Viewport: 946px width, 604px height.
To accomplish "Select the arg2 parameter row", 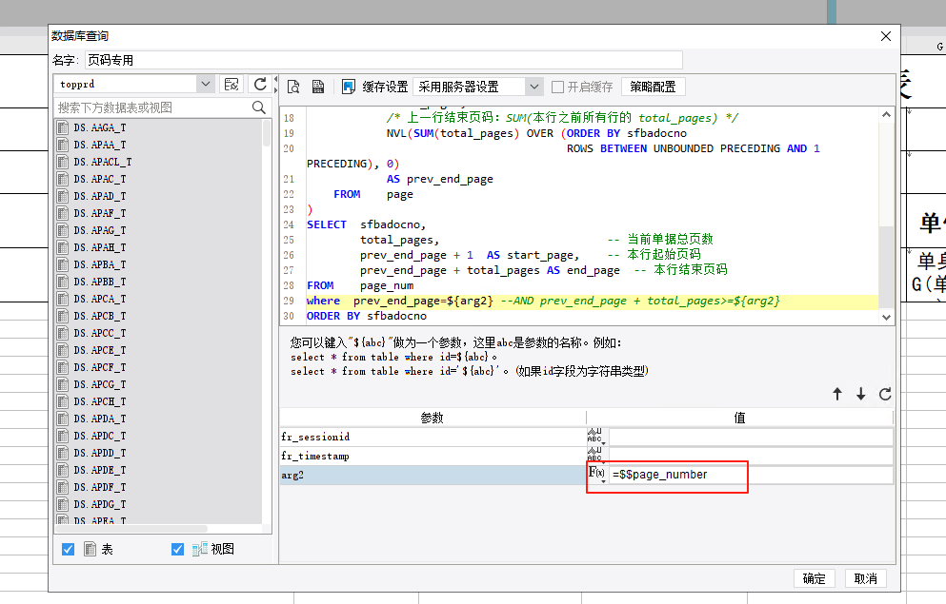I will [x=433, y=476].
